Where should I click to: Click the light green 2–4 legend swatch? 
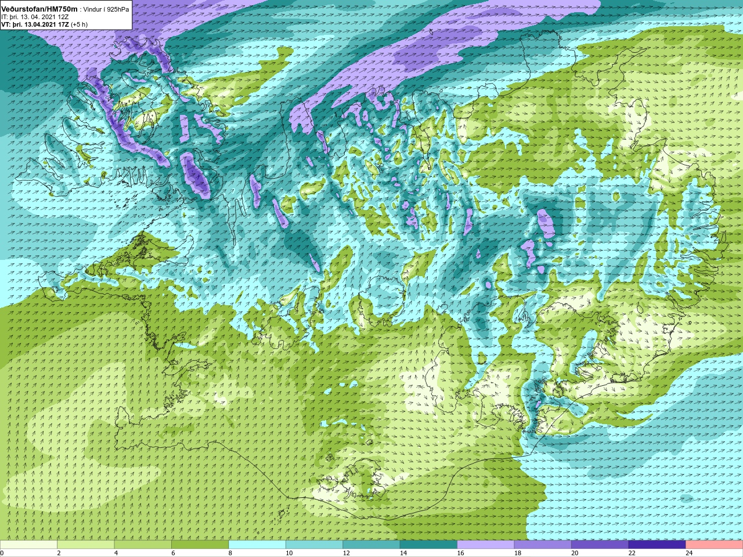point(85,545)
